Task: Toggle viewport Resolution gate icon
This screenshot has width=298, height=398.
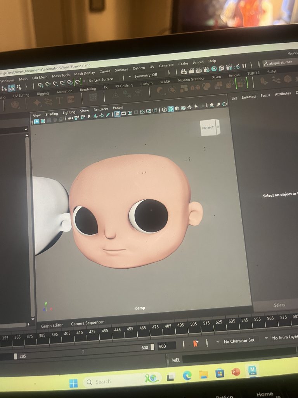Action: pos(130,113)
